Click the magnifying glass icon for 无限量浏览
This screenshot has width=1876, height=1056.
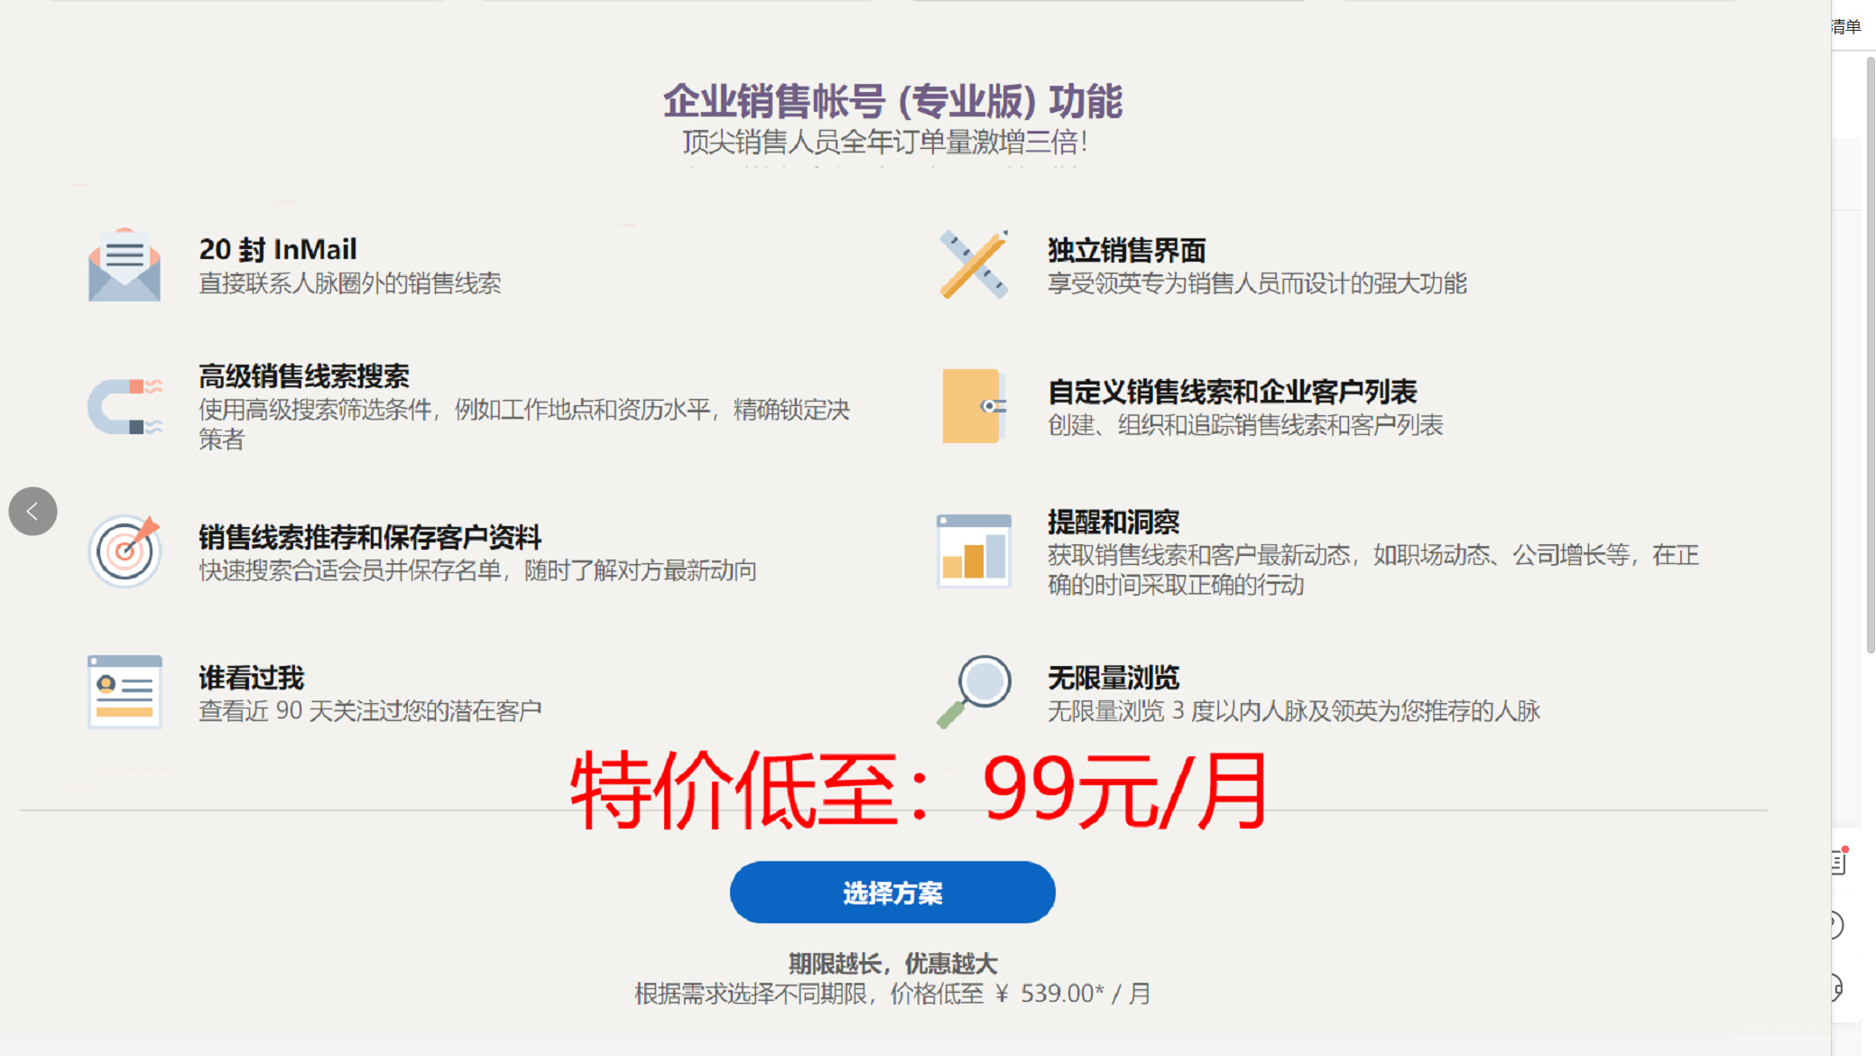(x=974, y=691)
